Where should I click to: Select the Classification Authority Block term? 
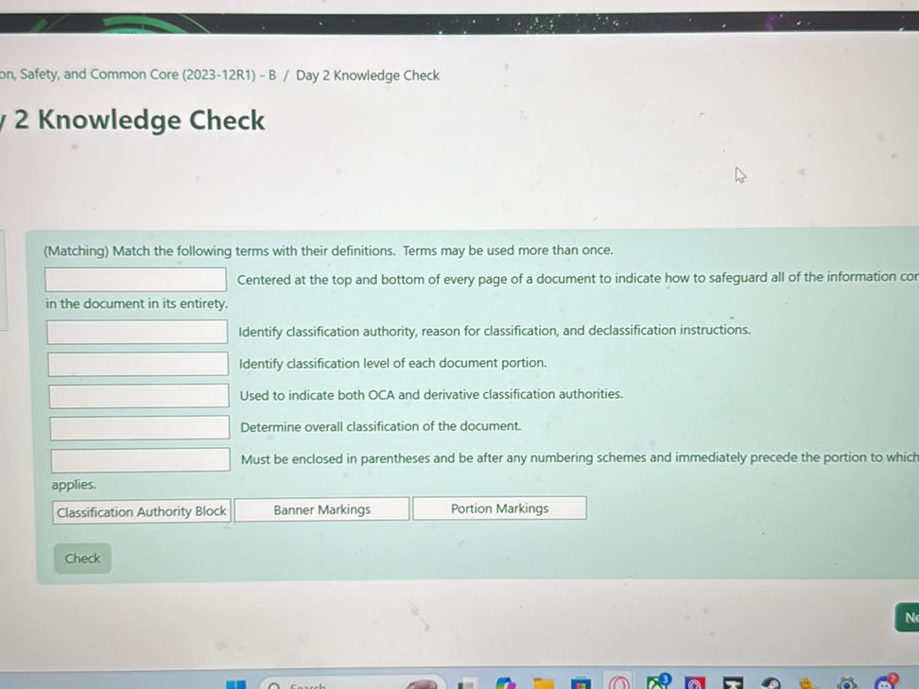click(x=142, y=511)
